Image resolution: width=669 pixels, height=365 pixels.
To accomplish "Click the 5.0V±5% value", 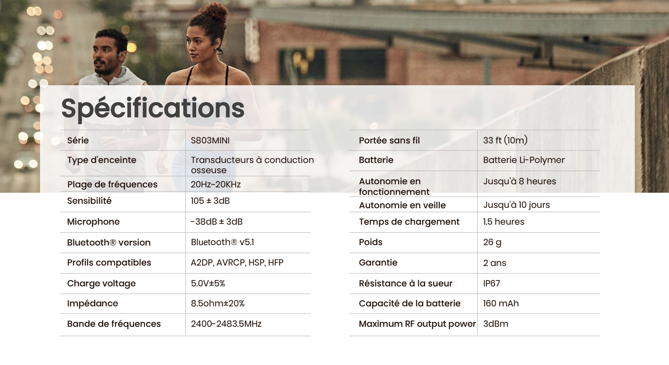I will click(x=208, y=283).
